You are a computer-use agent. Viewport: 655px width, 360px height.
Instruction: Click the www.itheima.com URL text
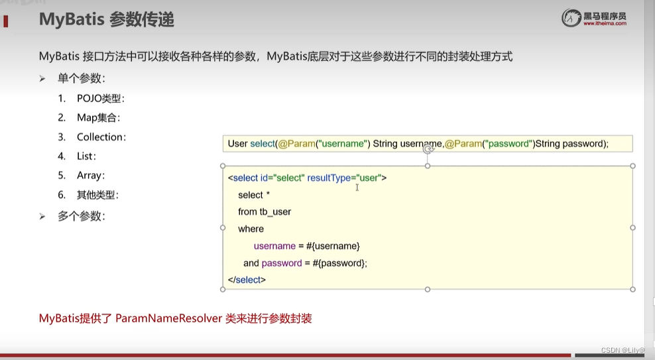click(605, 23)
